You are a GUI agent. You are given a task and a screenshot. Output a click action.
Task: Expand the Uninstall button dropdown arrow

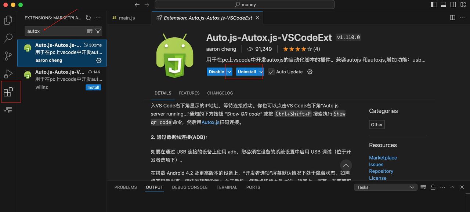[x=261, y=72]
